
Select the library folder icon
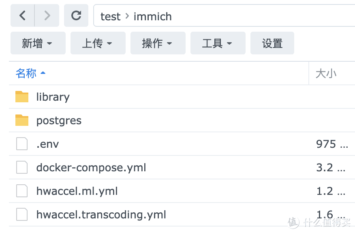tap(22, 97)
